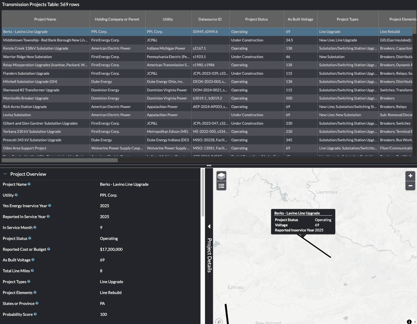Click the Ephrata label on map

[x=235, y=287]
